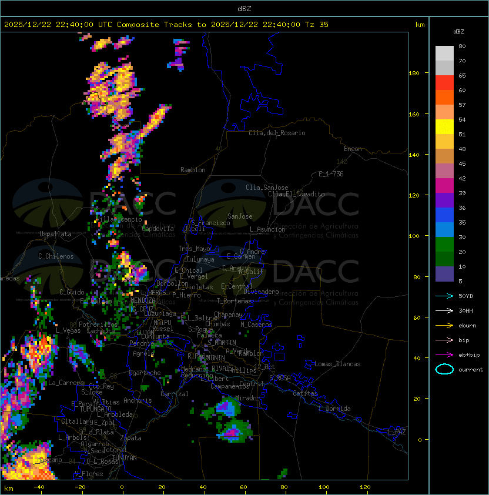Click the 'Ugarteche' map label
The image size is (489, 495).
(x=145, y=373)
